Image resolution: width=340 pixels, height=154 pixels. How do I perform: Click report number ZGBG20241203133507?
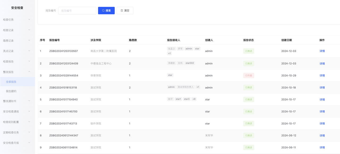(x=63, y=51)
